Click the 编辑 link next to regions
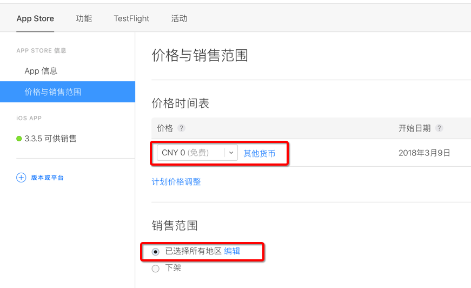Image resolution: width=471 pixels, height=288 pixels. coord(232,251)
